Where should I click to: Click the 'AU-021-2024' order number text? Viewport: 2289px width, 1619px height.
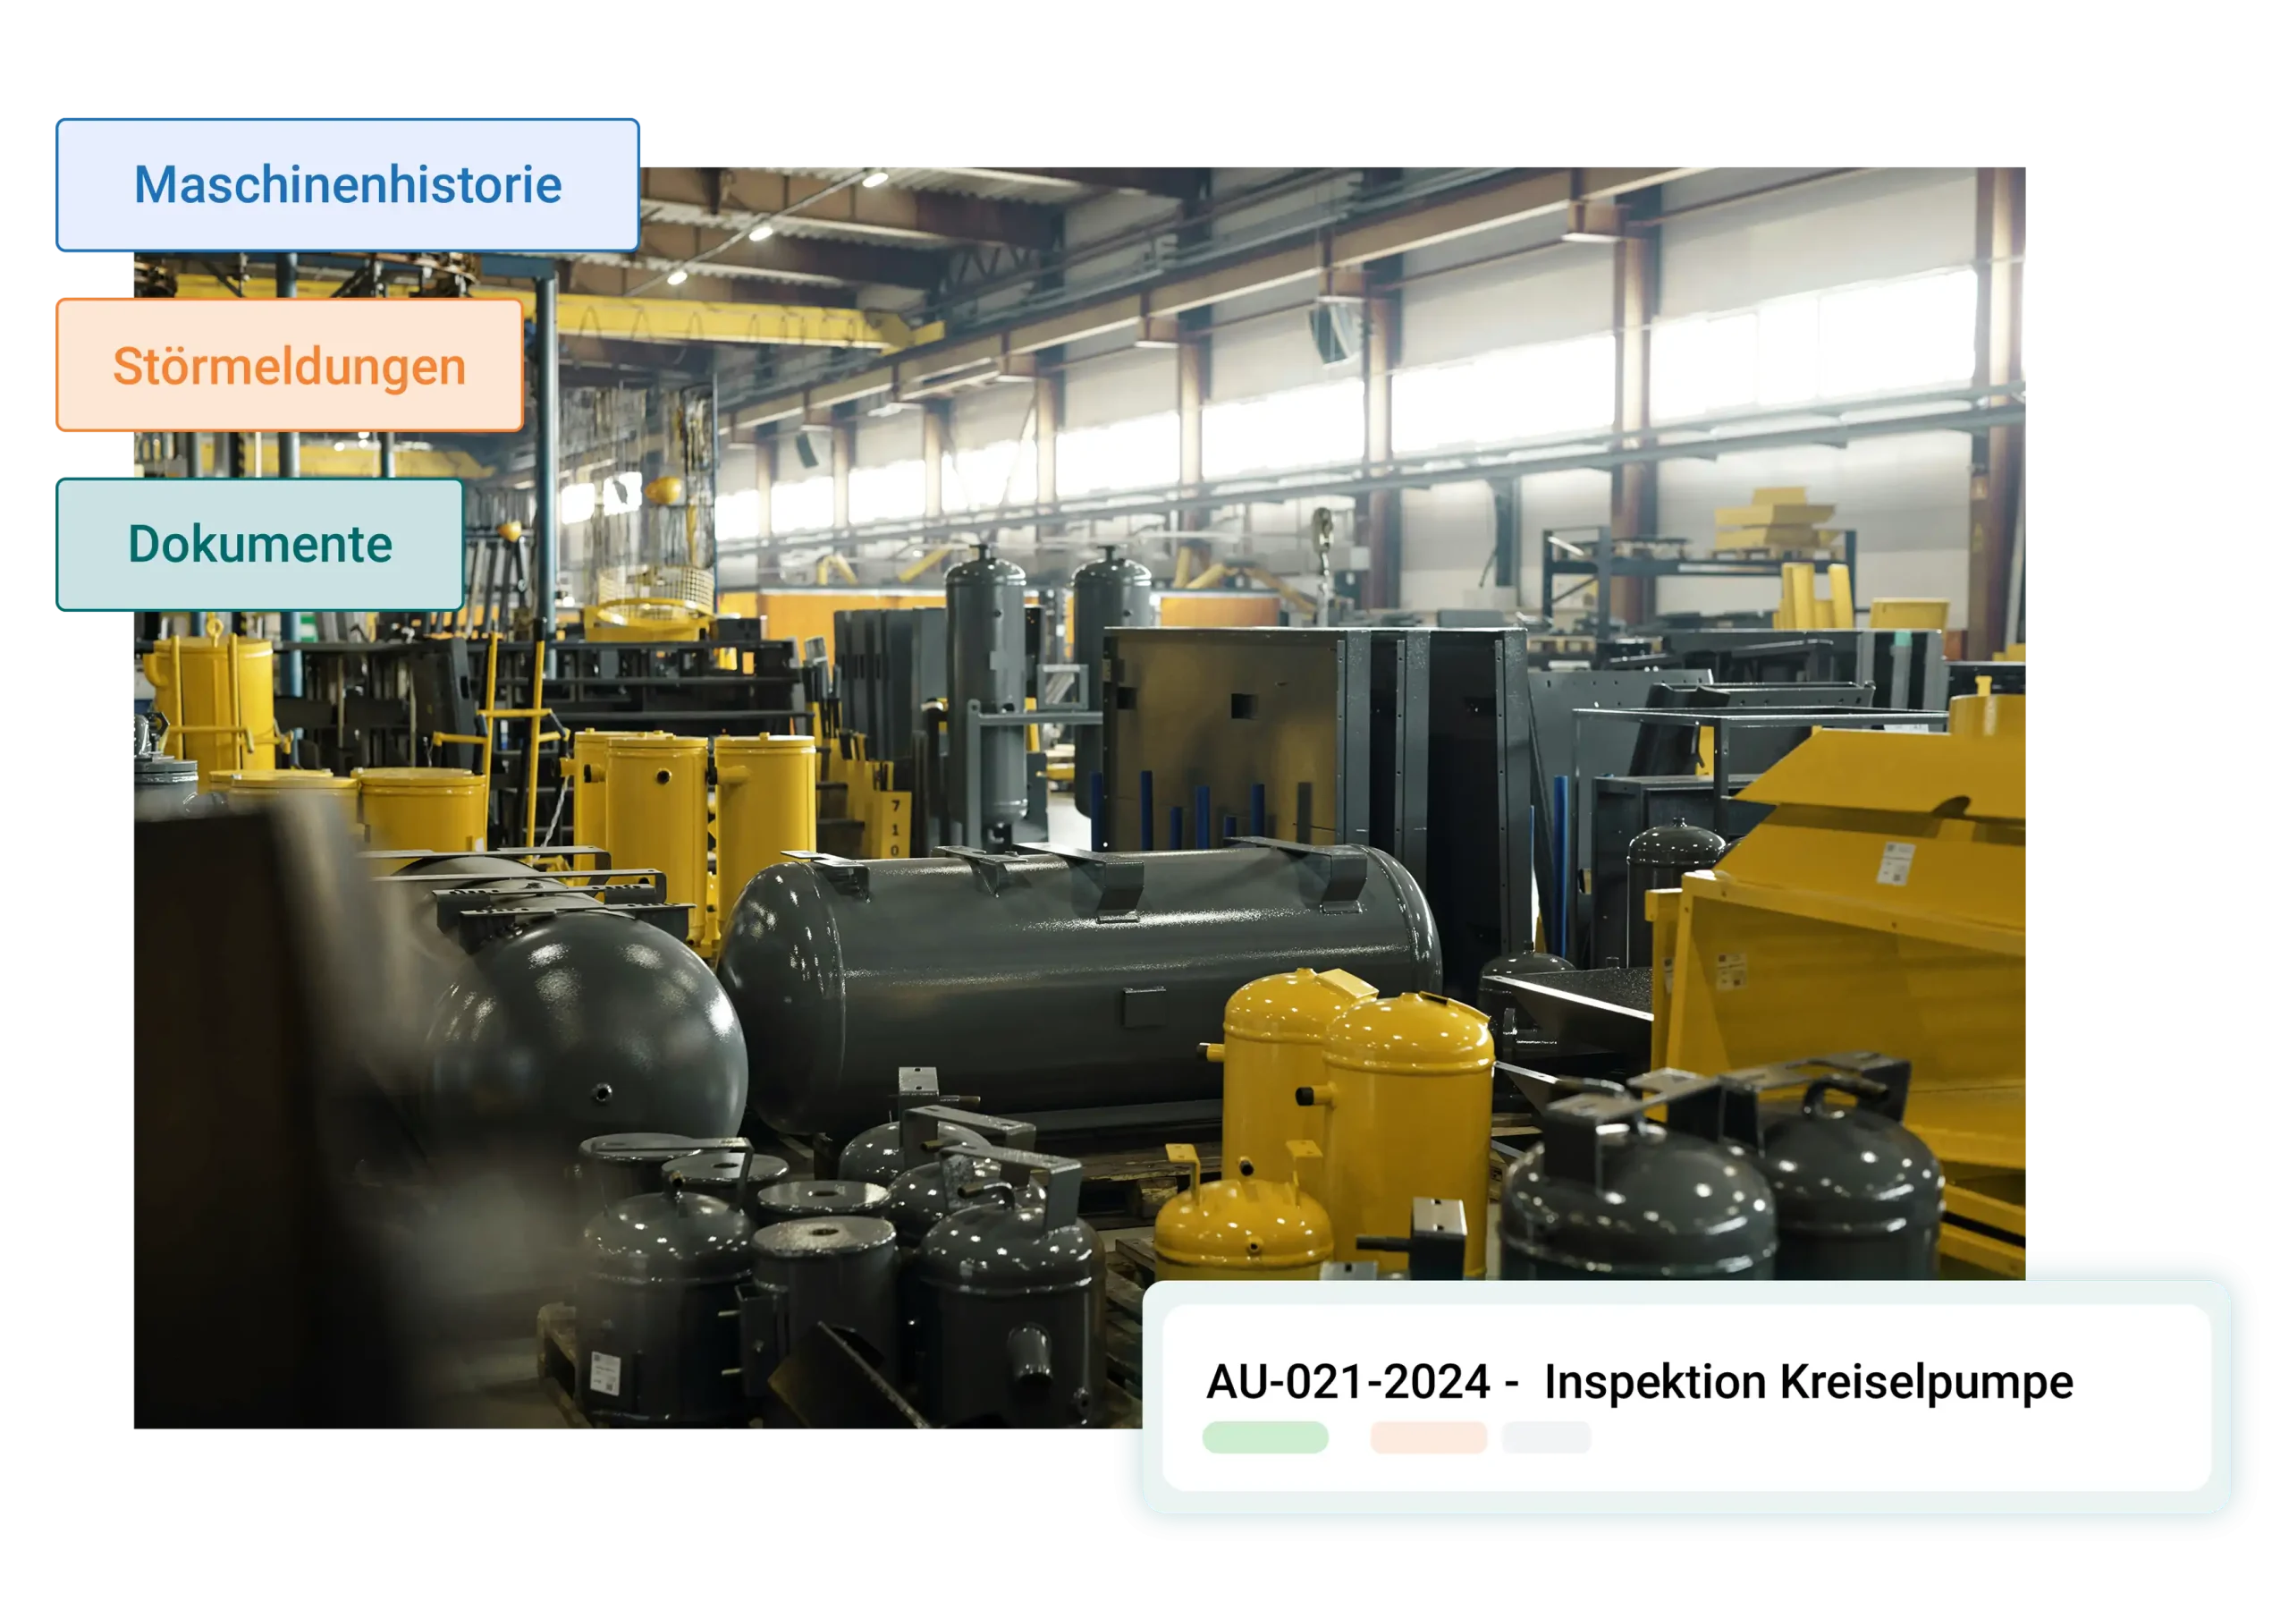click(1347, 1383)
